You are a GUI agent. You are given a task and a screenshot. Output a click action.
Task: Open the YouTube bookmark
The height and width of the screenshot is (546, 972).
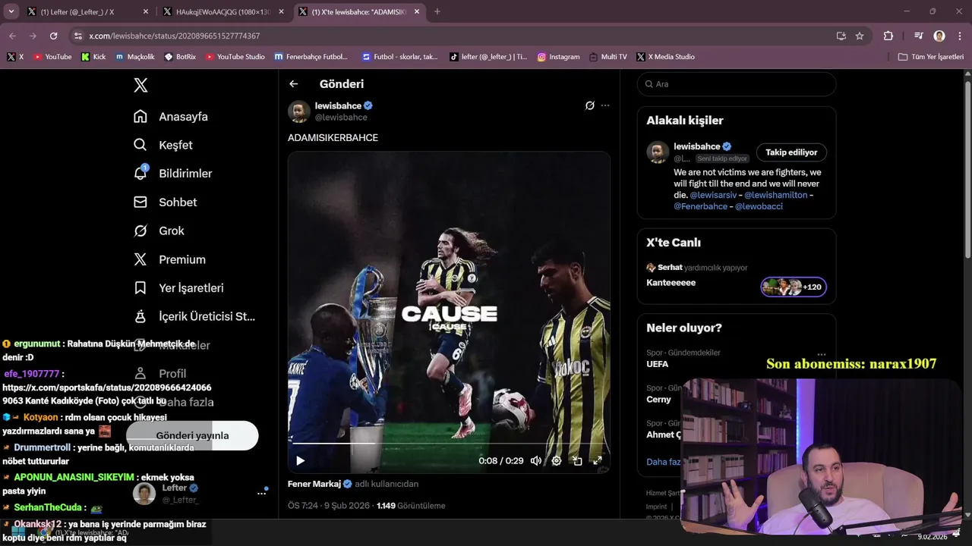coord(52,57)
